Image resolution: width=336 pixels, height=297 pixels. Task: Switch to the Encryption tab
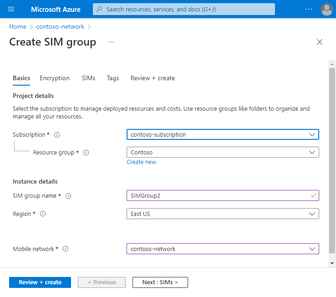(x=55, y=78)
